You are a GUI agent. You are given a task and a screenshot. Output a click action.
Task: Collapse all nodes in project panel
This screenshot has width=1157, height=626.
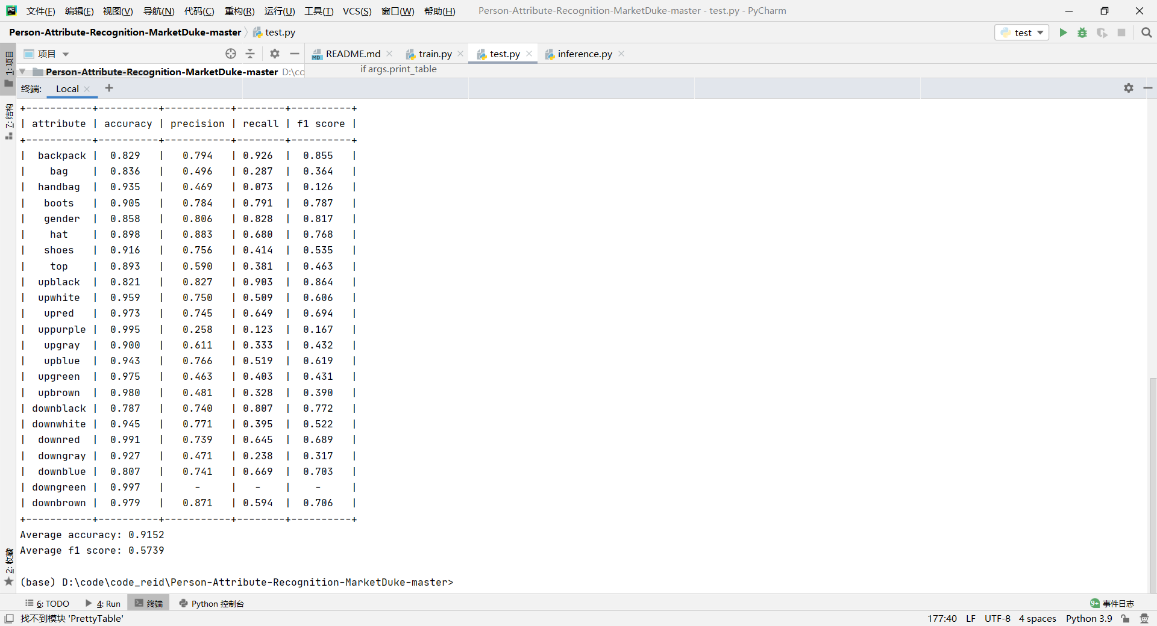tap(250, 54)
